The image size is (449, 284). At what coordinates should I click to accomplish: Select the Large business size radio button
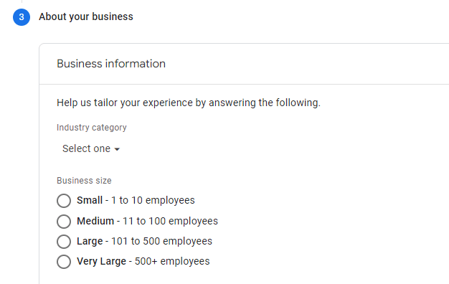click(x=64, y=242)
